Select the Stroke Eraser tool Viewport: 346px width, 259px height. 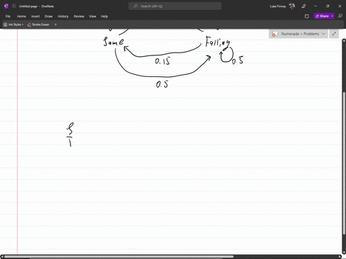pos(38,24)
